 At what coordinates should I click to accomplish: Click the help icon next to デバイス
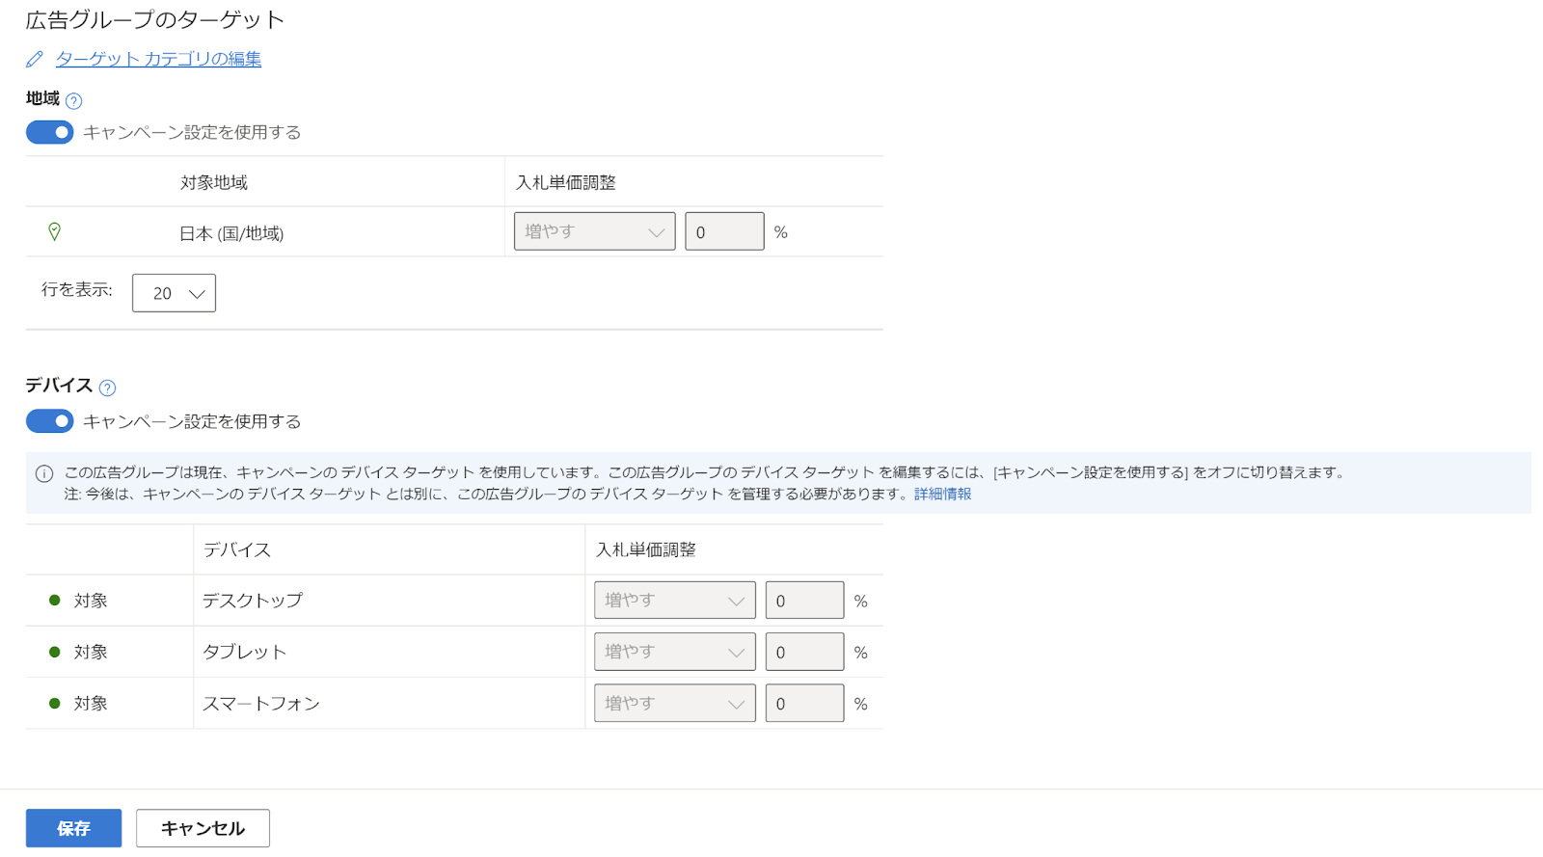click(107, 388)
